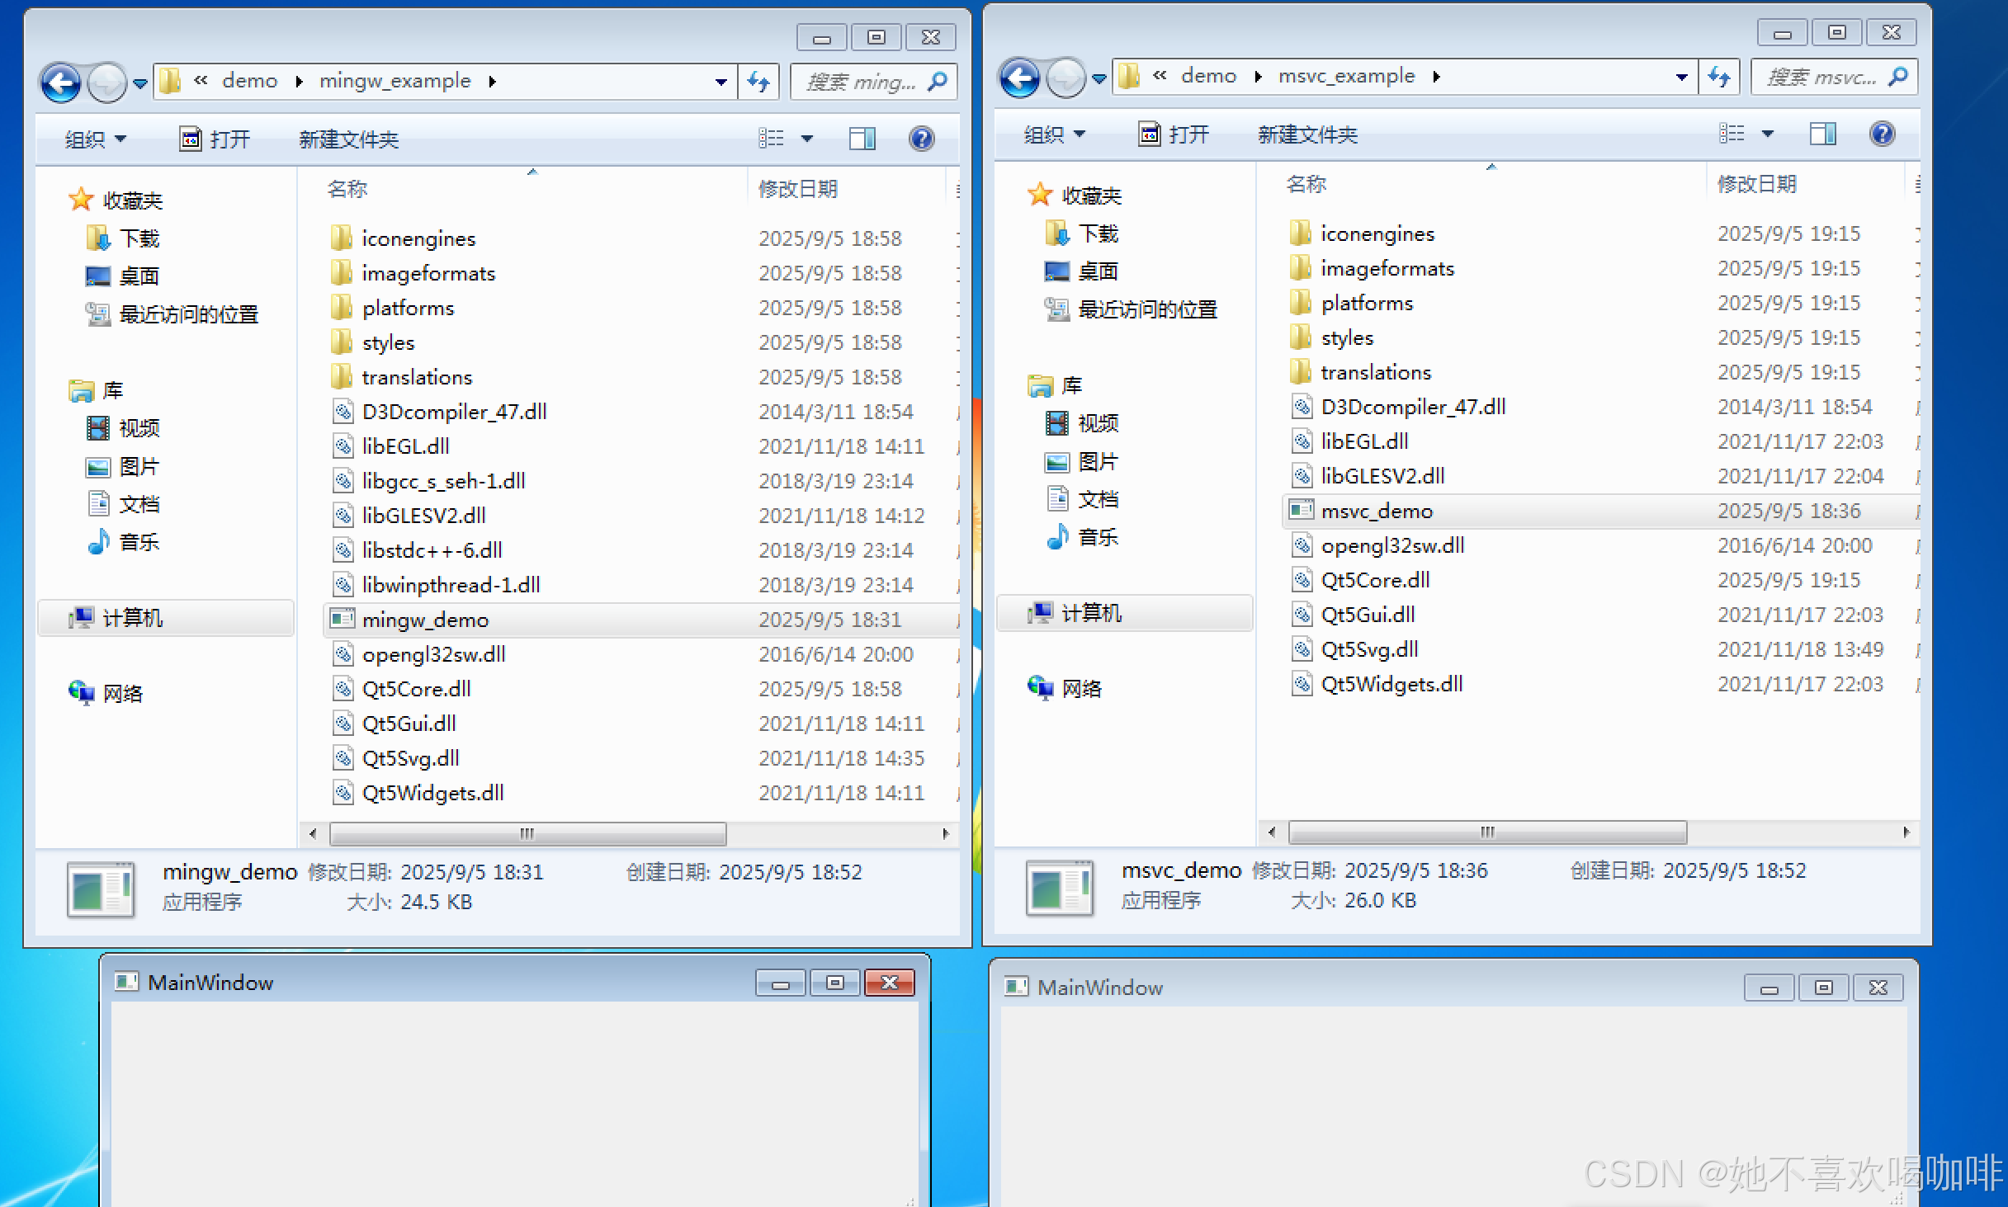Click the horizontal scrollbar in the msvc_example window
Image resolution: width=2008 pixels, height=1207 pixels.
coord(1487,832)
